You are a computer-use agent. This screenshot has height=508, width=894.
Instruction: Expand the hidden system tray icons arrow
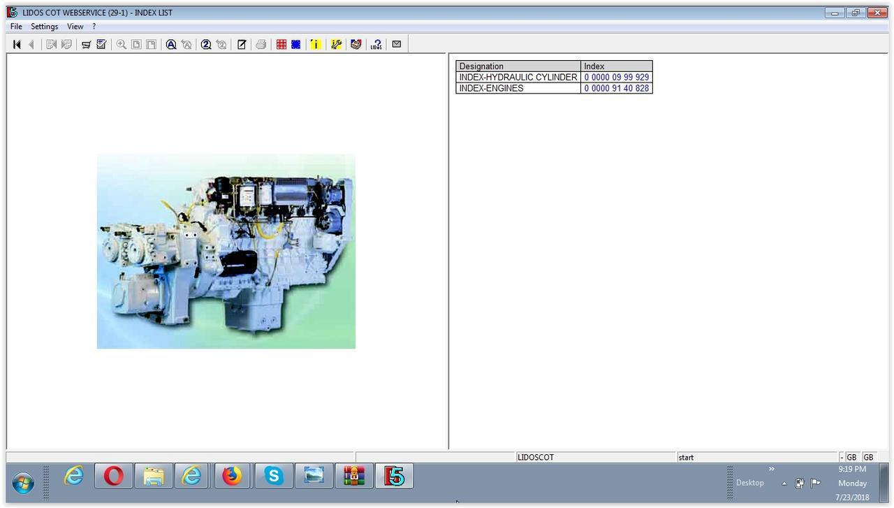(784, 484)
